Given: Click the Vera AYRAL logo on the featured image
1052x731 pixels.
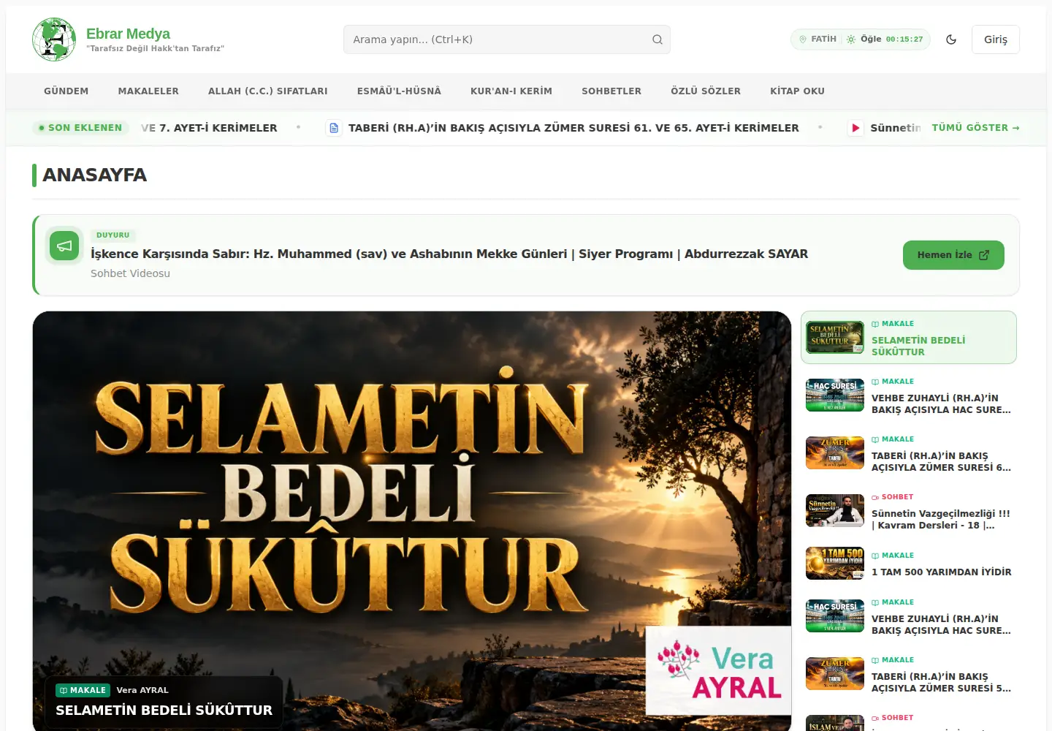Looking at the screenshot, I should (x=719, y=670).
